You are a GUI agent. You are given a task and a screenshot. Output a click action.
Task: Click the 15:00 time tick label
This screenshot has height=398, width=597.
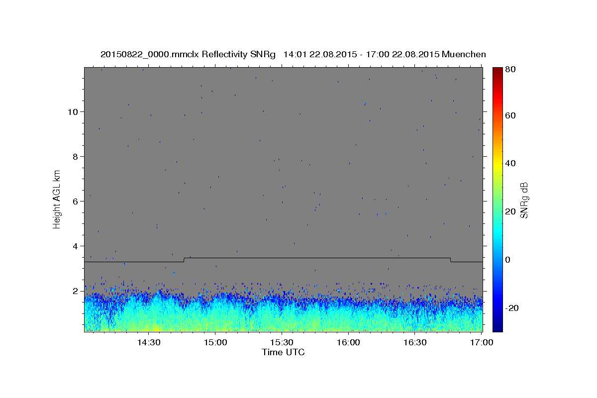(x=215, y=343)
